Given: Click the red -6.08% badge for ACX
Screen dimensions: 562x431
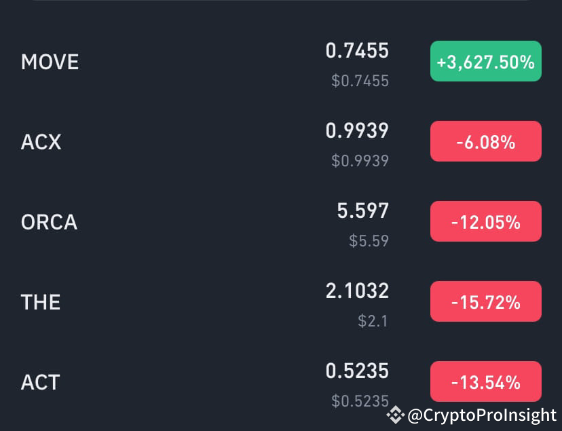Looking at the screenshot, I should 485,141.
